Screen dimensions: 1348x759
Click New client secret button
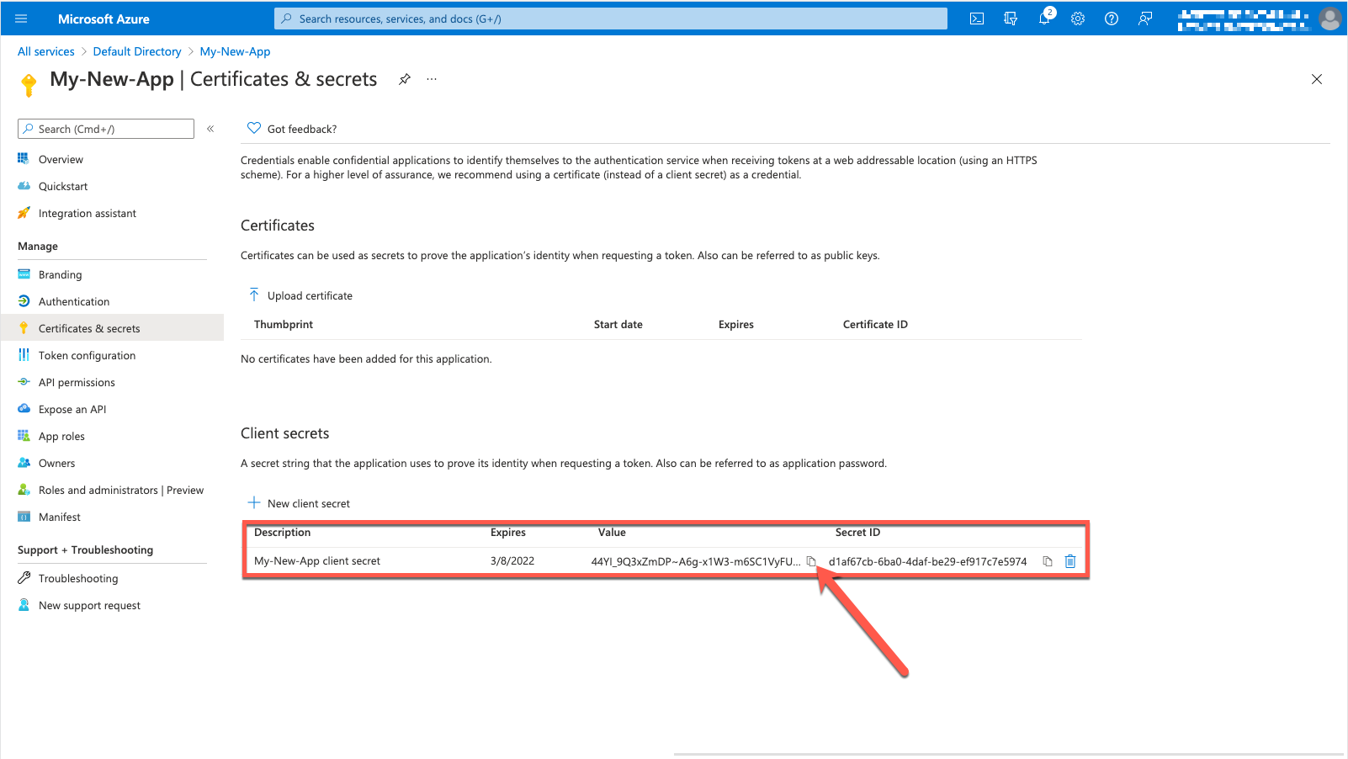pos(299,503)
